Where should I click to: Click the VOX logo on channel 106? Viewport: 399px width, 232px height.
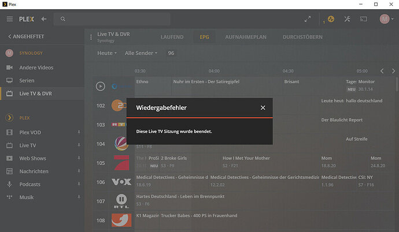[x=121, y=182]
